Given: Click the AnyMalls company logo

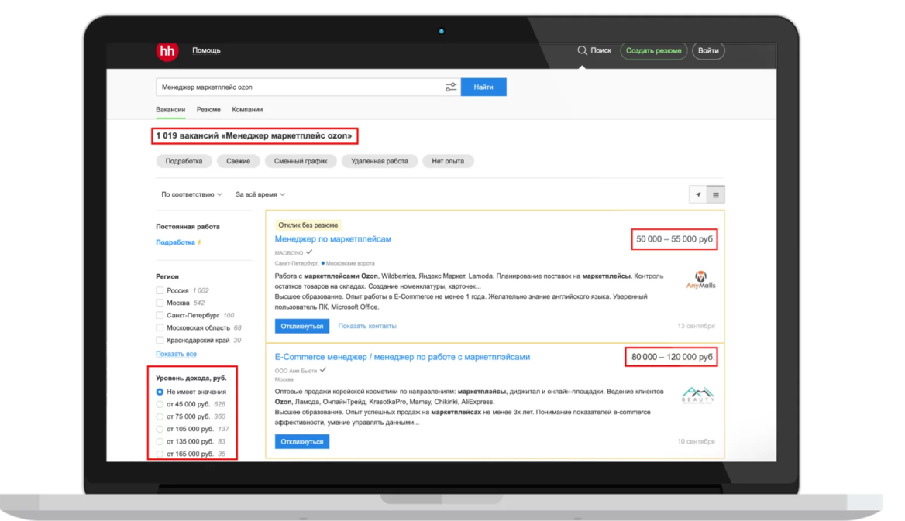Looking at the screenshot, I should coord(700,279).
